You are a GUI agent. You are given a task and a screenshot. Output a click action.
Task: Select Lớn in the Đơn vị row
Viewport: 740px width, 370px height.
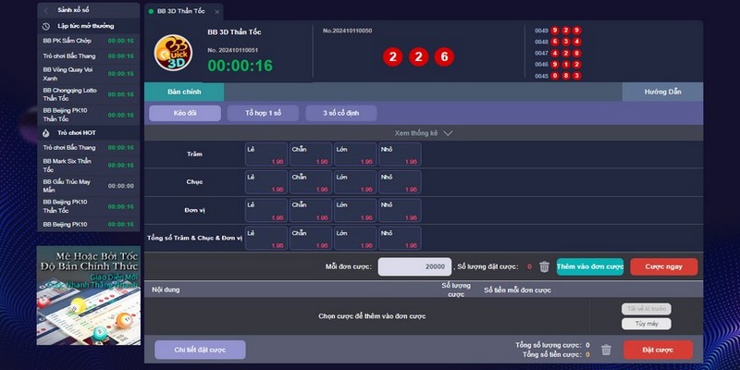click(x=353, y=210)
